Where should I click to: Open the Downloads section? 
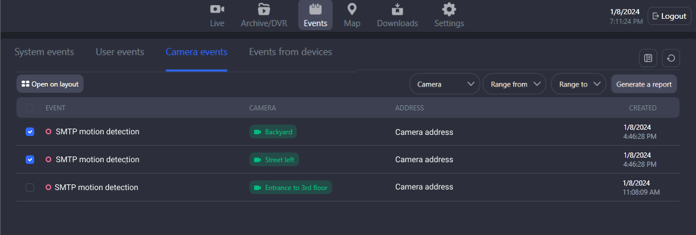(397, 15)
